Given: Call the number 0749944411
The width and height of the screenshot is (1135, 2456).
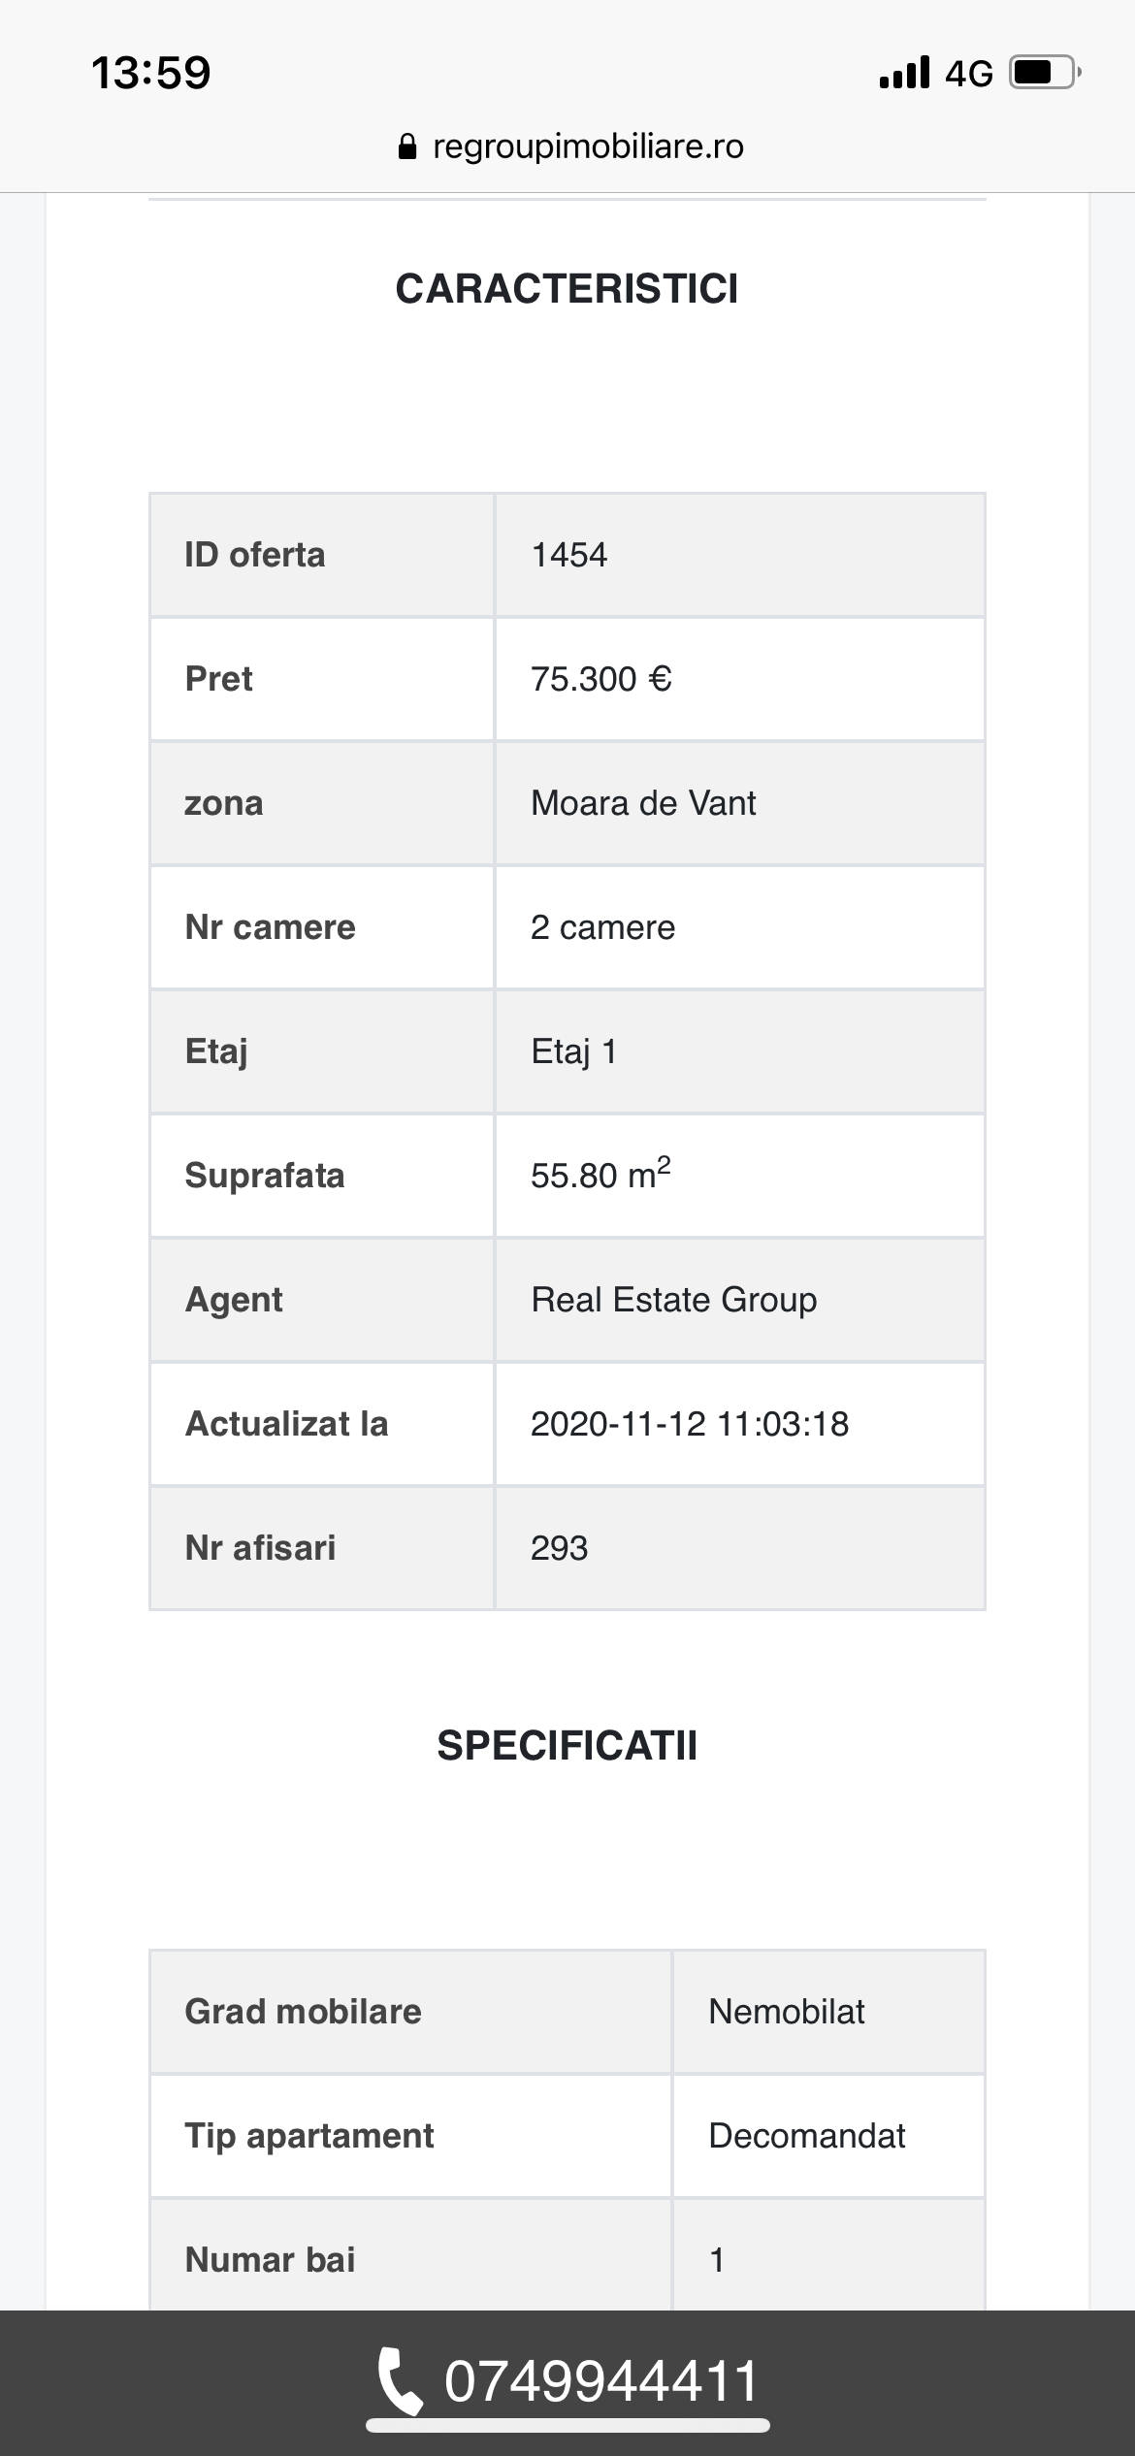Looking at the screenshot, I should (601, 2380).
